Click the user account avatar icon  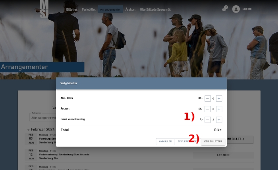point(236,9)
